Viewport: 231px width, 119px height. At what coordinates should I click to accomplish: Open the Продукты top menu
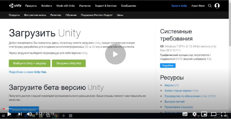point(31,6)
